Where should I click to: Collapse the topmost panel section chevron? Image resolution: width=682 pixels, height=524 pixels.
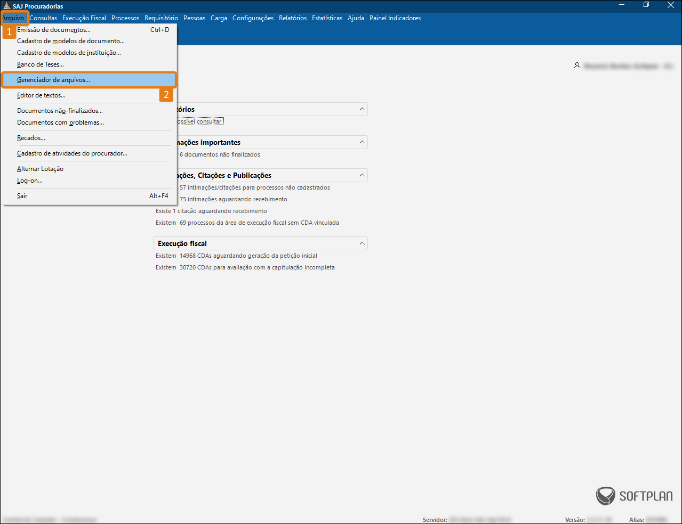coord(362,109)
